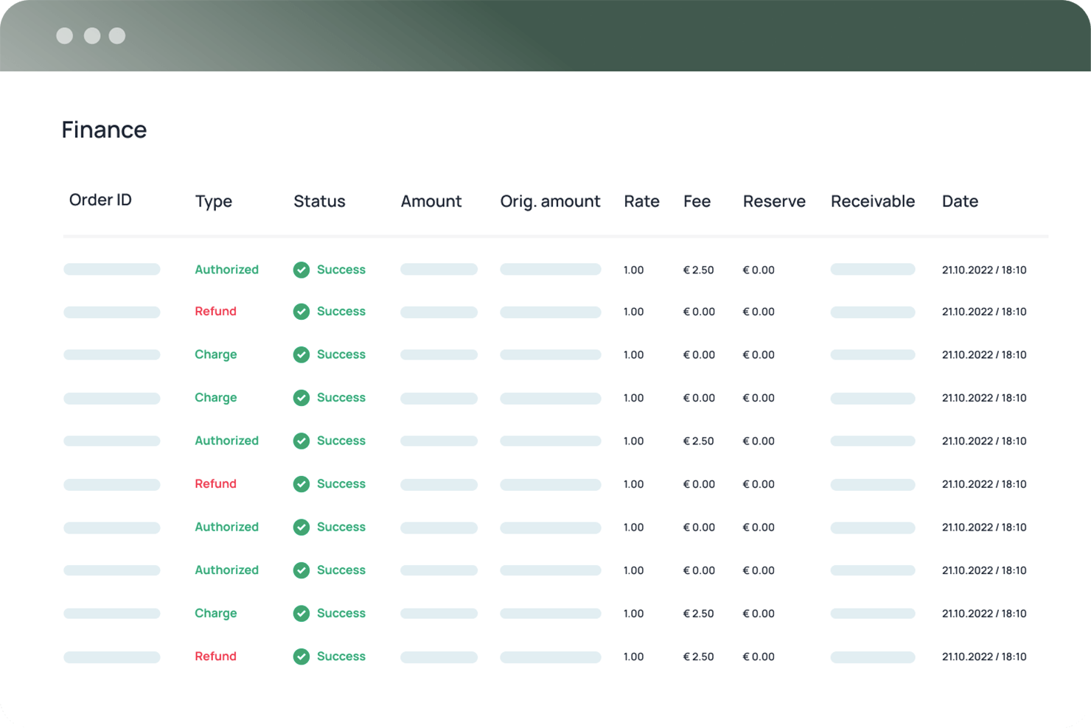The image size is (1091, 728).
Task: Select the Refund type label with €2.50 fee
Action: 215,657
